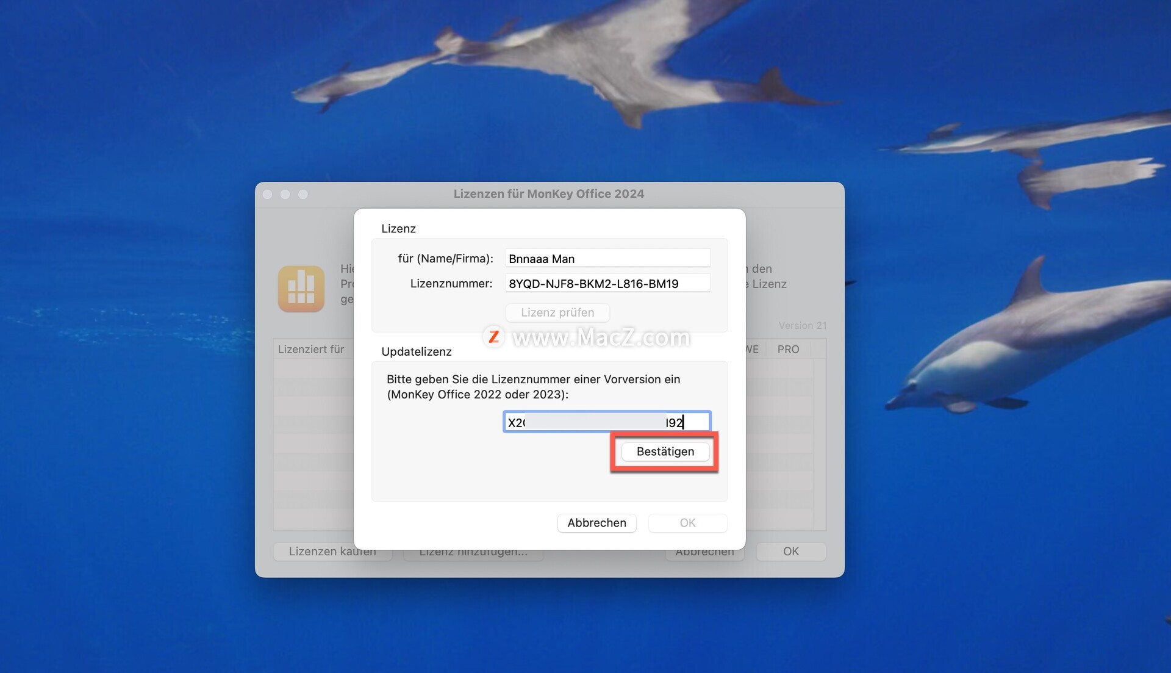Click the Version 21 label
1171x673 pixels.
(803, 326)
